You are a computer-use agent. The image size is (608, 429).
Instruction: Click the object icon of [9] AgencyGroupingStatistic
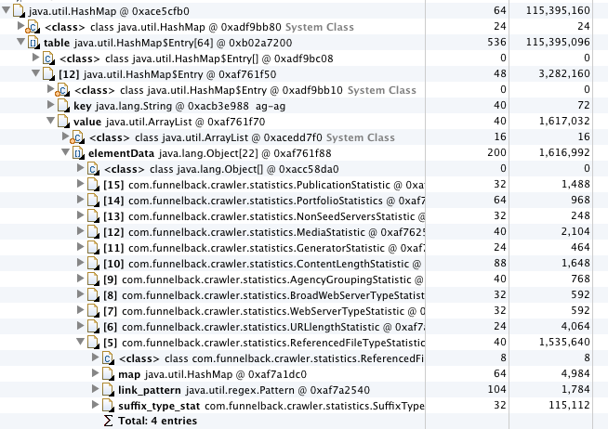94,279
